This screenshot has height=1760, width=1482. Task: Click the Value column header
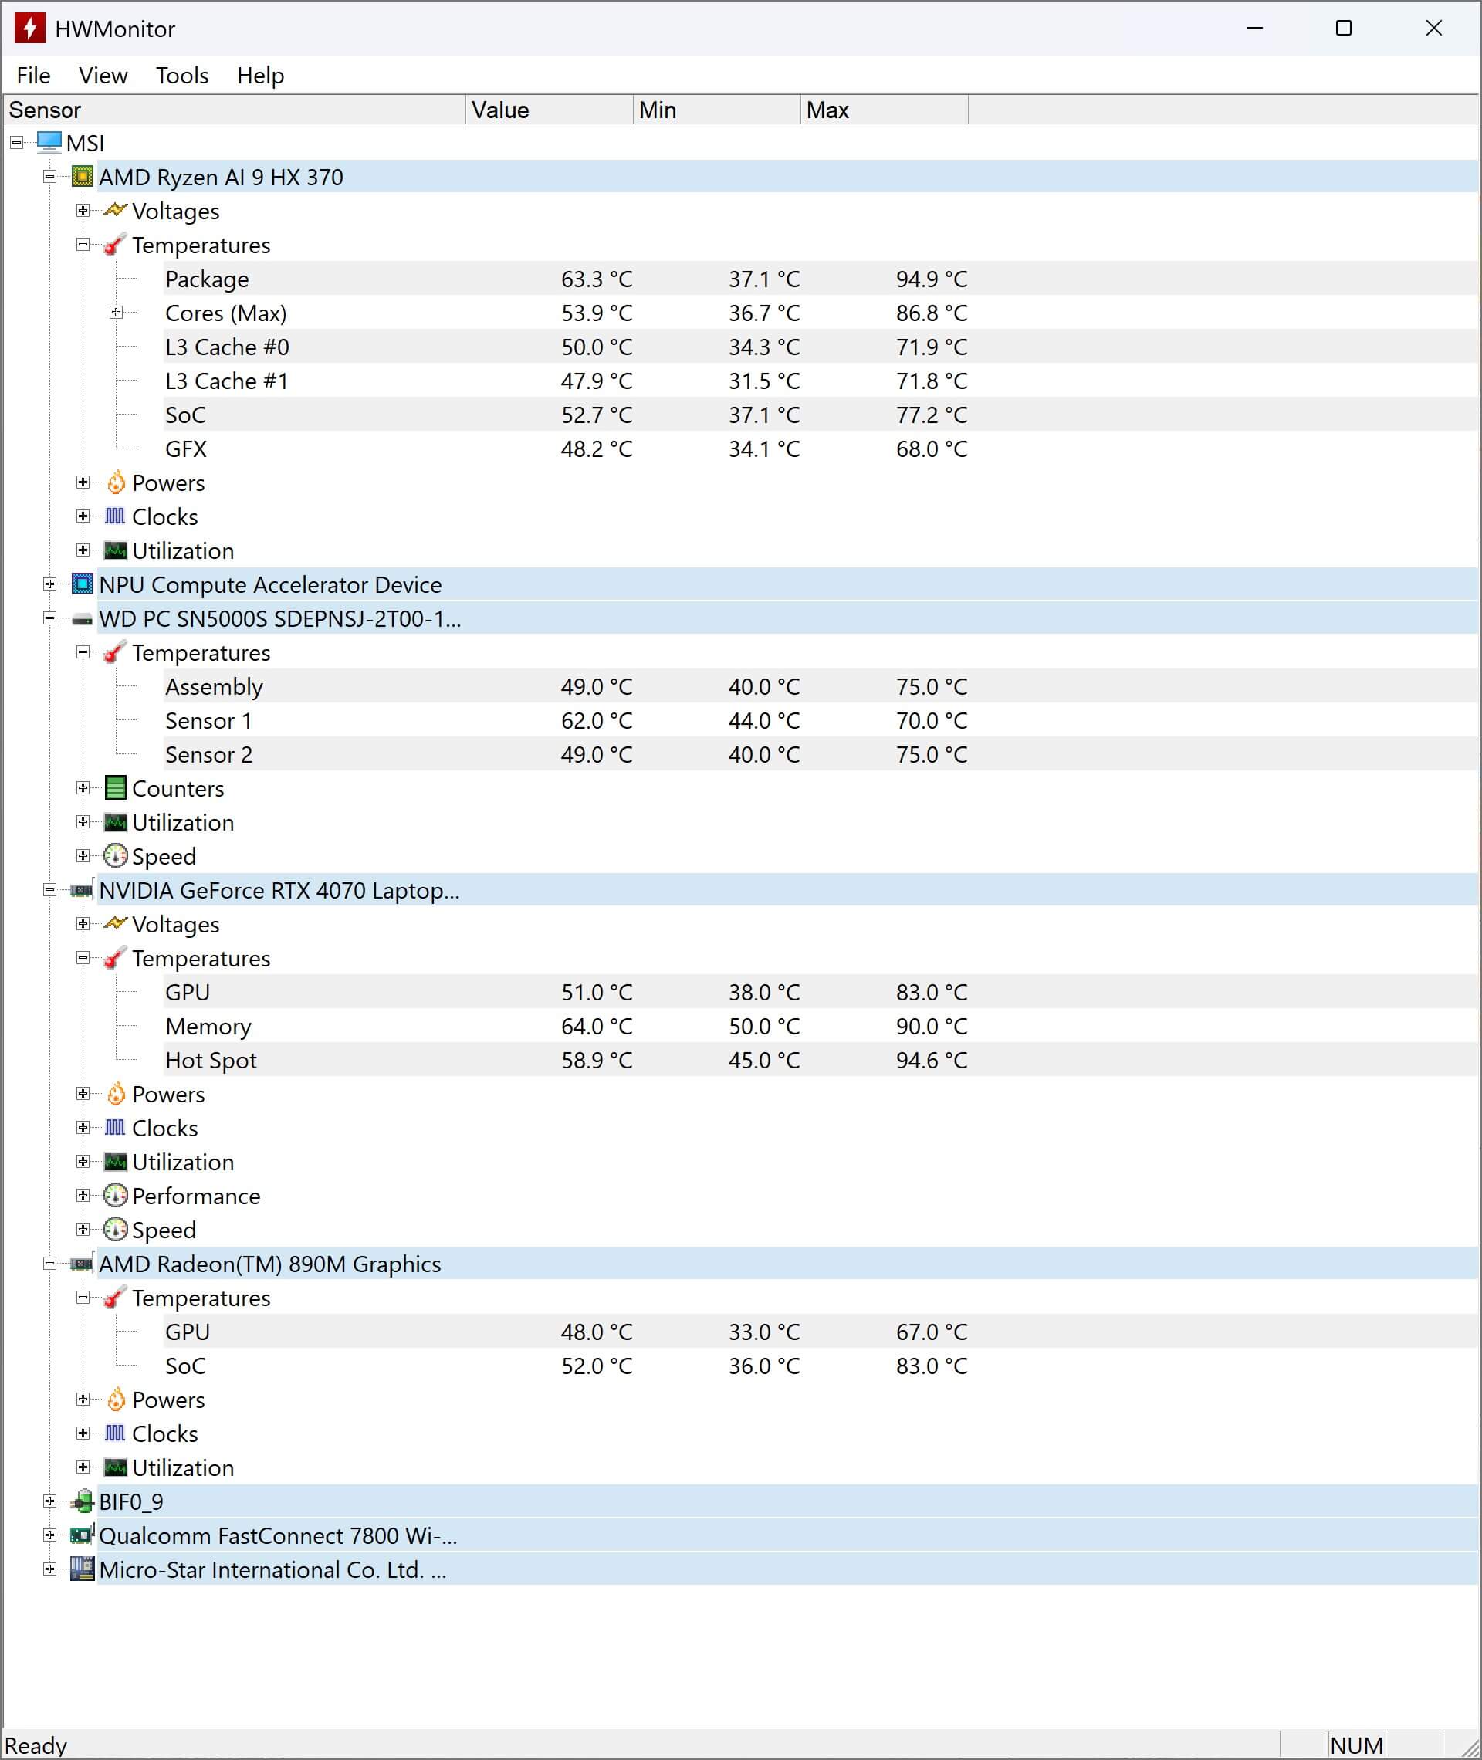coord(550,110)
